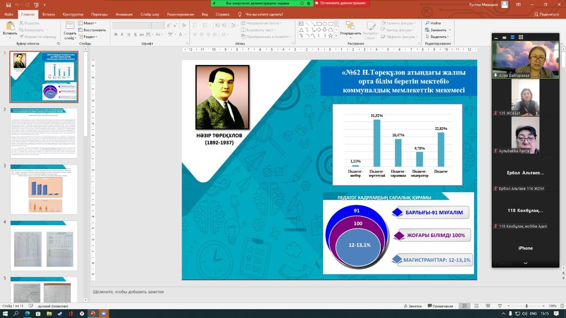Switch to slide sorter view in status bar

click(x=476, y=306)
